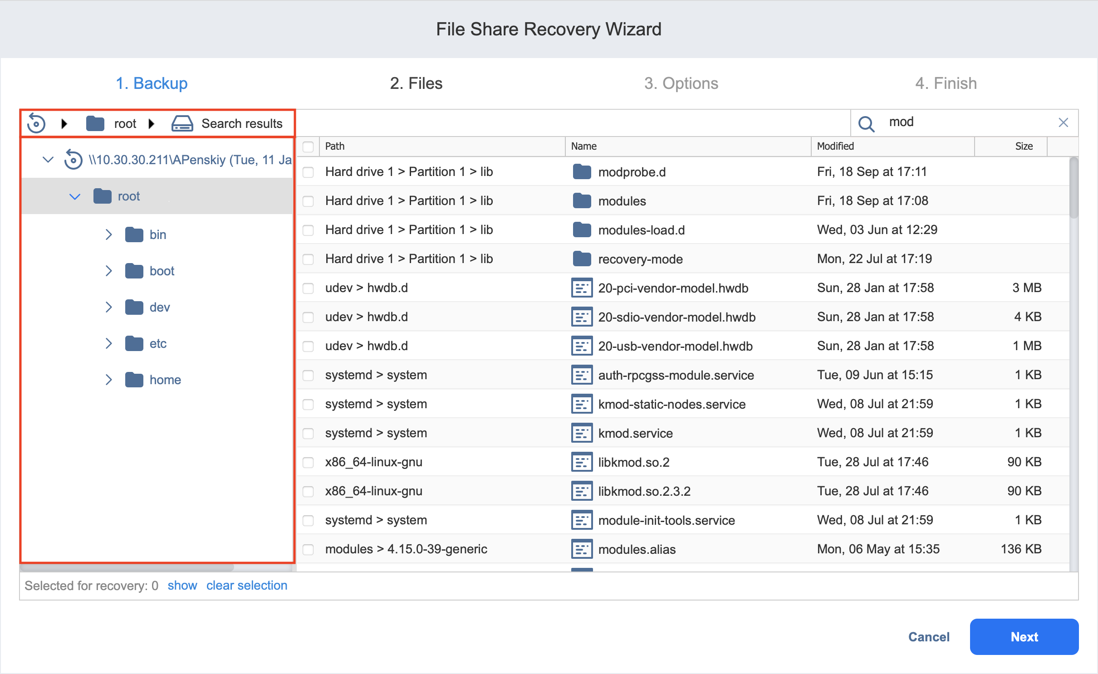The image size is (1098, 674).
Task: Click the Next button
Action: tap(1024, 636)
